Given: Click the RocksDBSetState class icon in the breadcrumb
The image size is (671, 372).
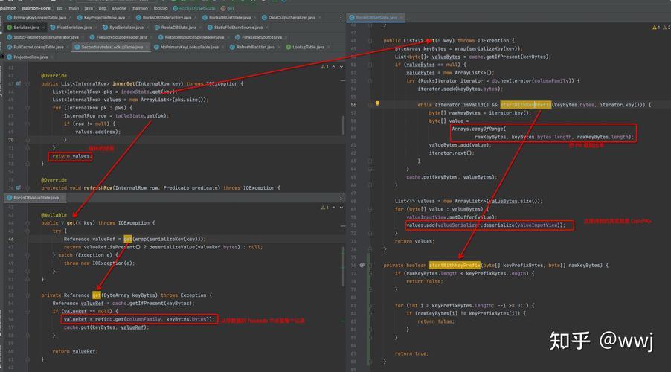Looking at the screenshot, I should [173, 8].
